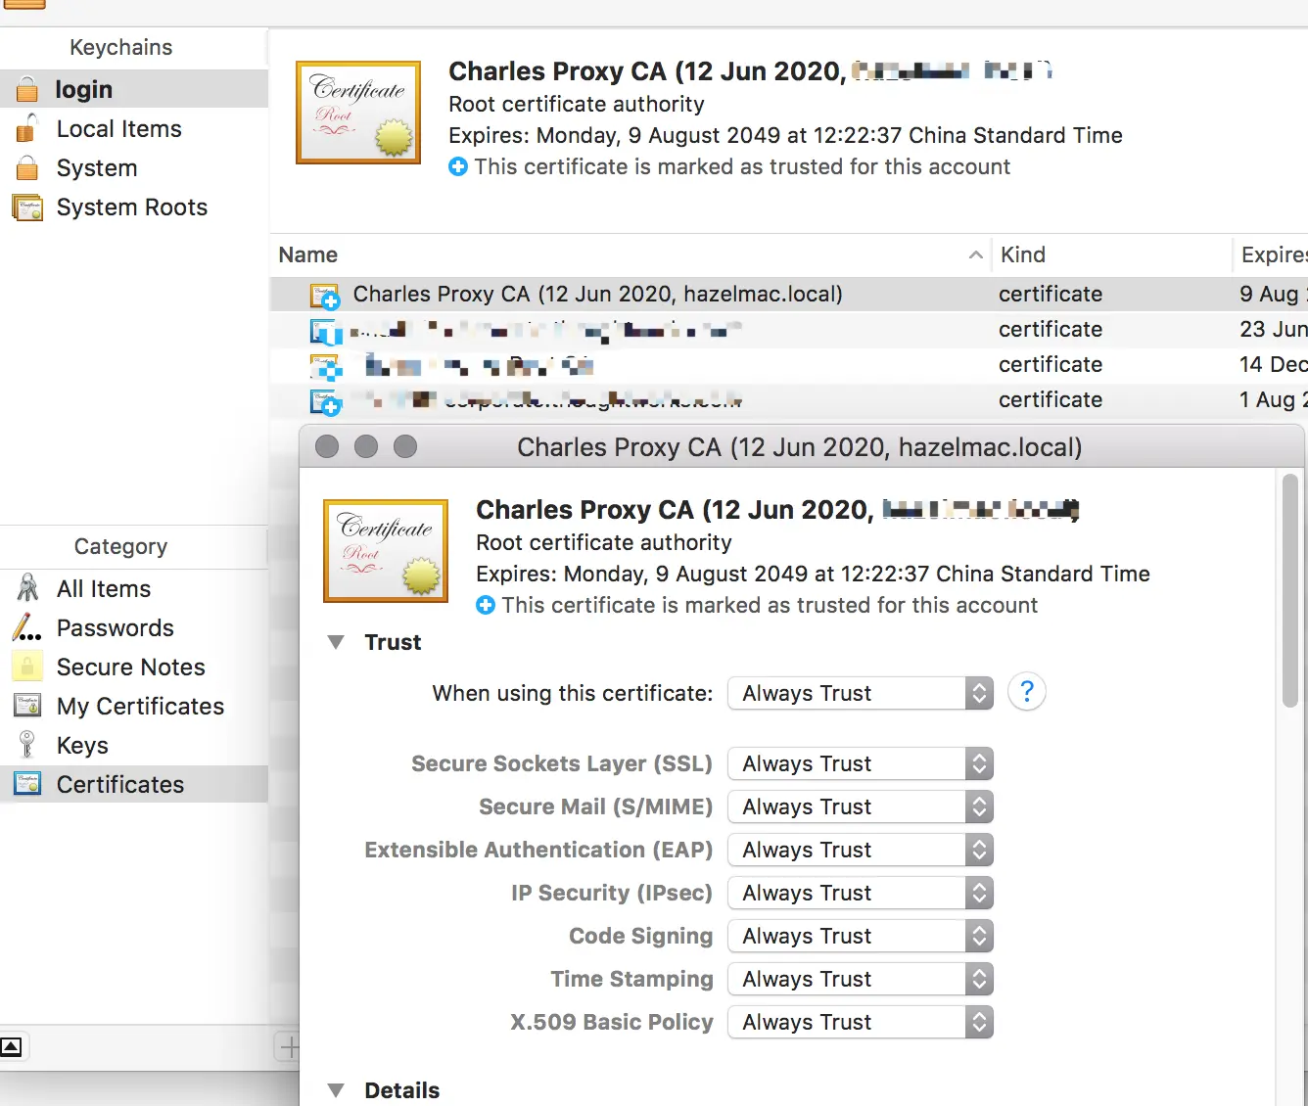1308x1106 pixels.
Task: Click the Secure Notes yellow note icon
Action: [27, 666]
